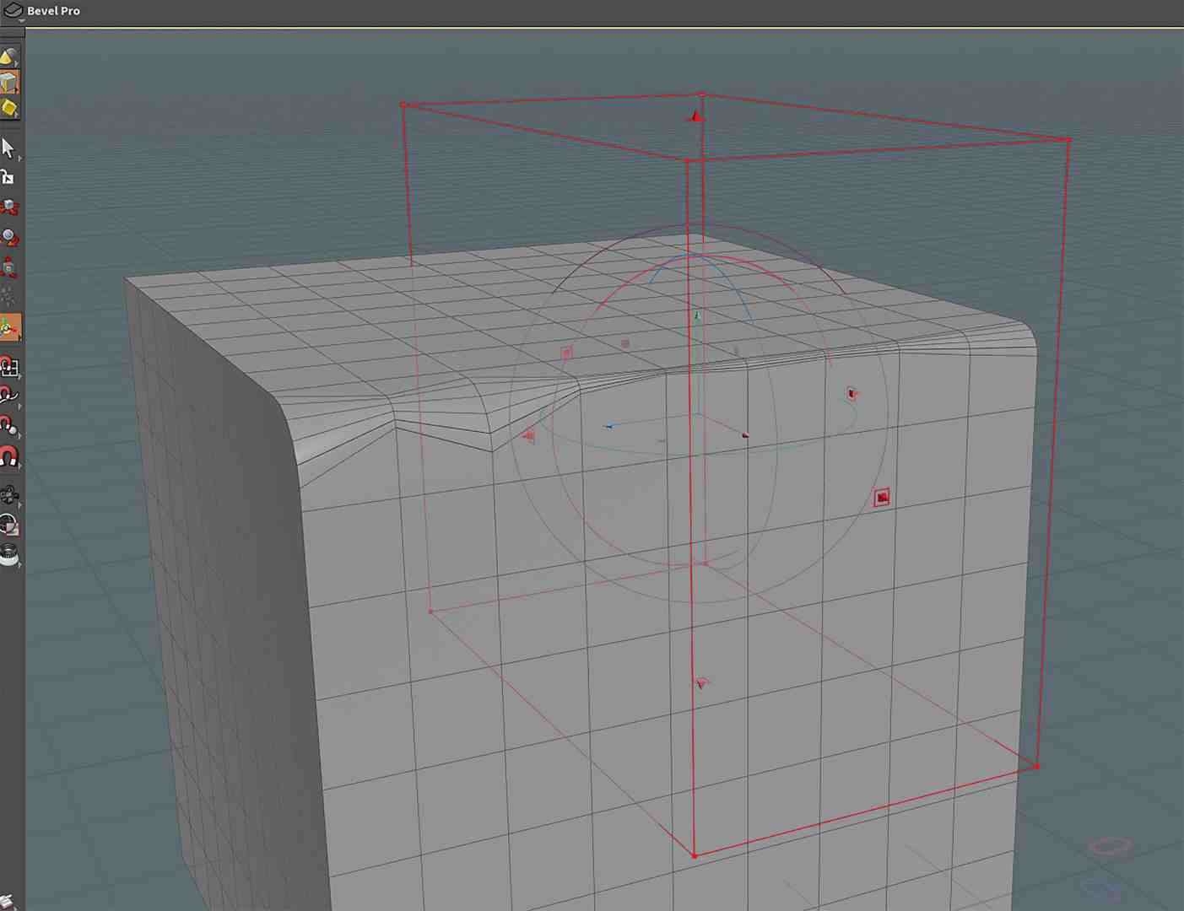Select the magnet with rope tool
Screen dimensions: 1184x911
point(10,395)
